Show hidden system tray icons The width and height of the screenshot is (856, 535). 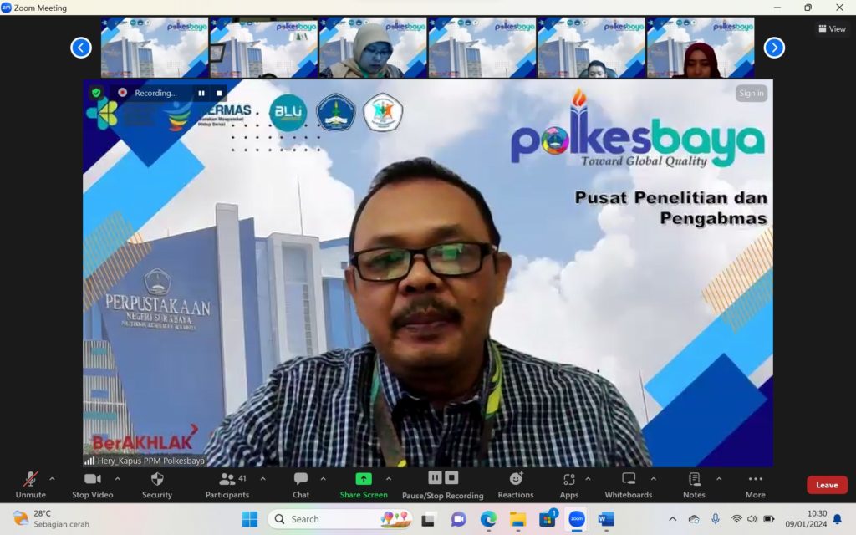point(673,519)
